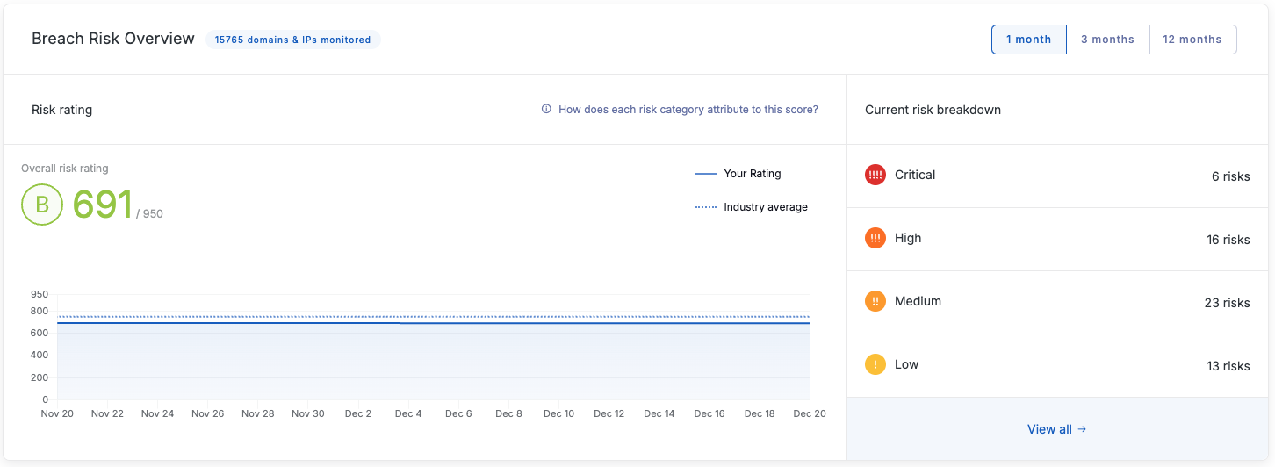Screen dimensions: 1275x467
Task: Click the Dec 4 point on chart
Action: coord(408,324)
